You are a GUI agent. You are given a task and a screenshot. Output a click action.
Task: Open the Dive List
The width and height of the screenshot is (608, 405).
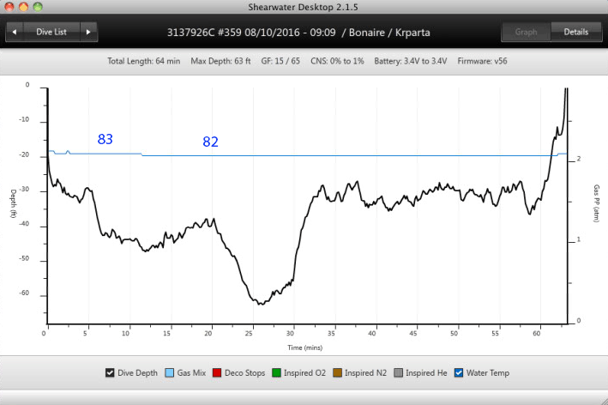pyautogui.click(x=51, y=33)
